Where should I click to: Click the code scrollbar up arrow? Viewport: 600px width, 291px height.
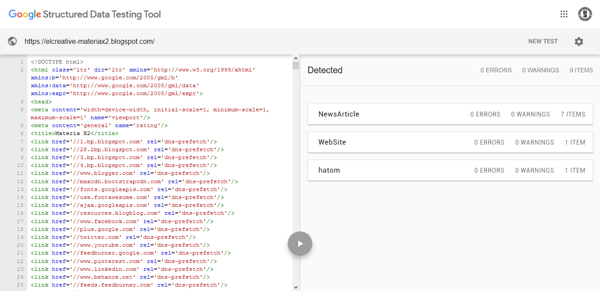(296, 58)
